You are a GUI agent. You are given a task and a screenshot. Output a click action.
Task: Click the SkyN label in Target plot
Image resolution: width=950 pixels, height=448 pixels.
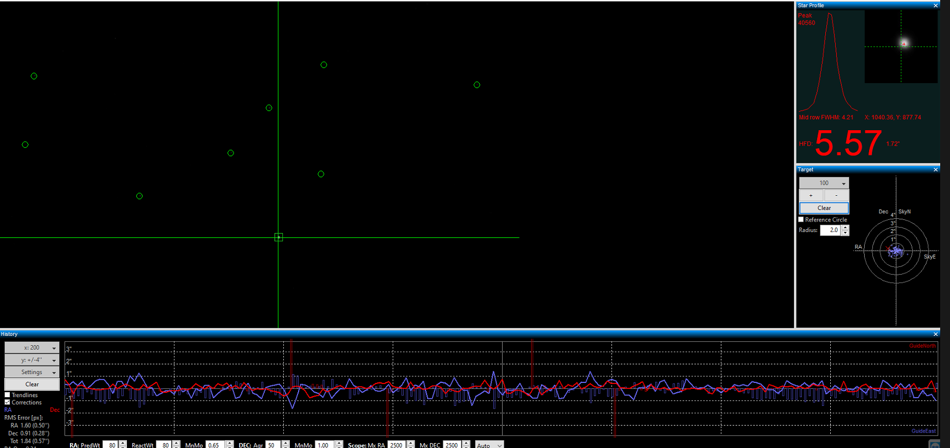pos(905,212)
